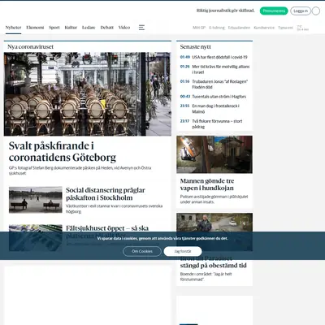
Task: Open the Erbjudanden link
Action: coord(239,28)
